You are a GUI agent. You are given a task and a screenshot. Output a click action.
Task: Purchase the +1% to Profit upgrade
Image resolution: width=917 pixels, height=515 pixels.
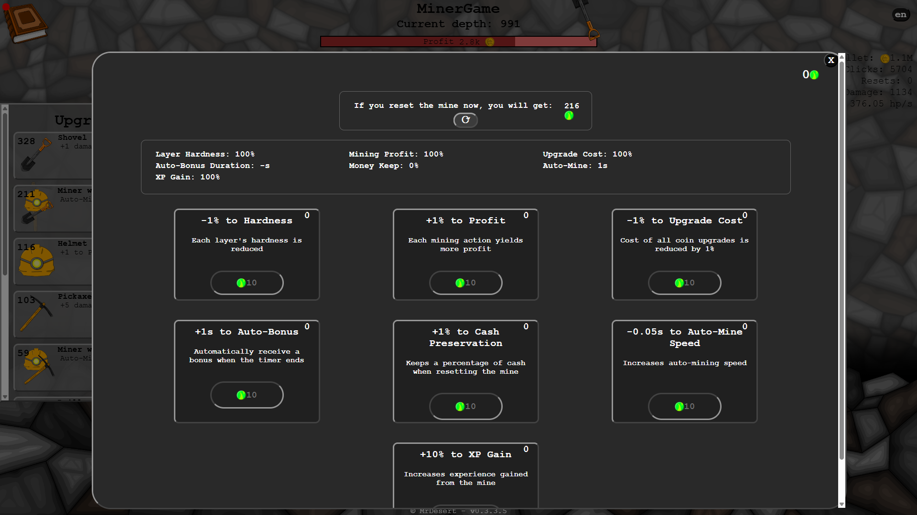(465, 283)
